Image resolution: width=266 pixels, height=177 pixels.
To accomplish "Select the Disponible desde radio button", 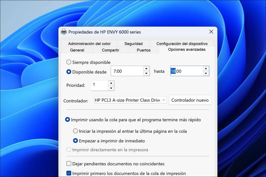I will (x=69, y=72).
